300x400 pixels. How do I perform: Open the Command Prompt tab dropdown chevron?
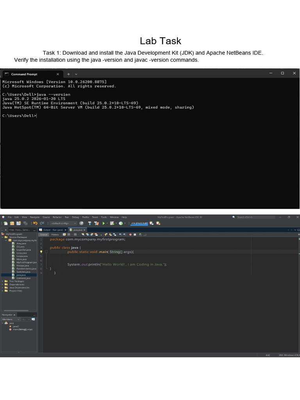[x=76, y=74]
